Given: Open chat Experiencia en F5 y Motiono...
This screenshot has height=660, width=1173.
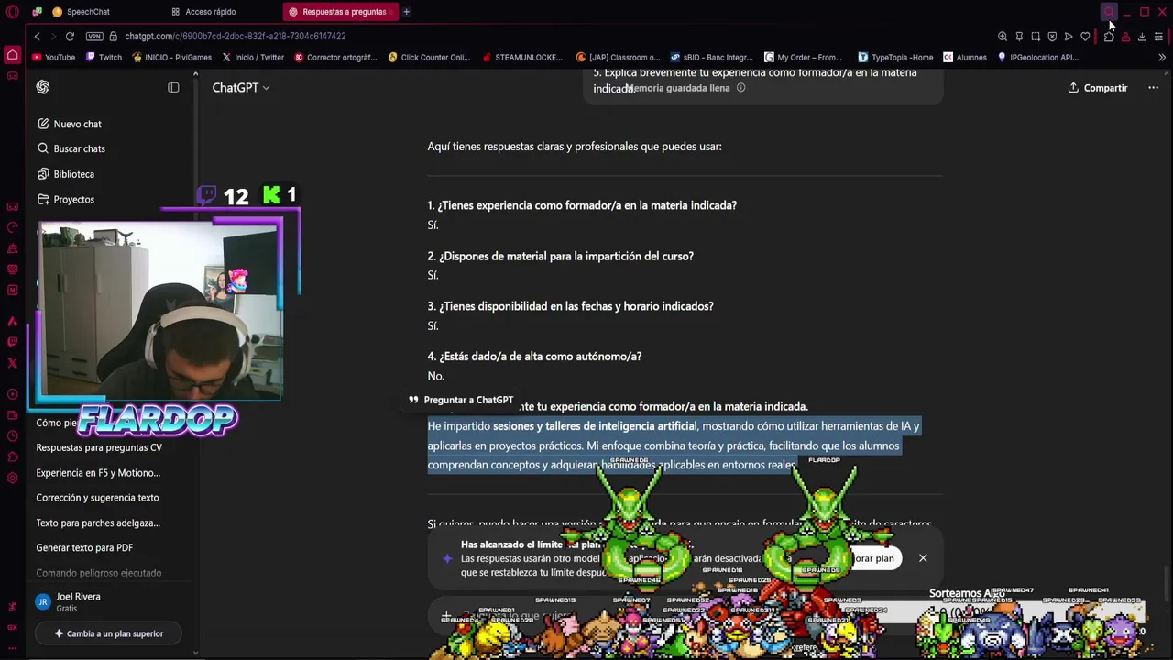Looking at the screenshot, I should click(x=98, y=473).
